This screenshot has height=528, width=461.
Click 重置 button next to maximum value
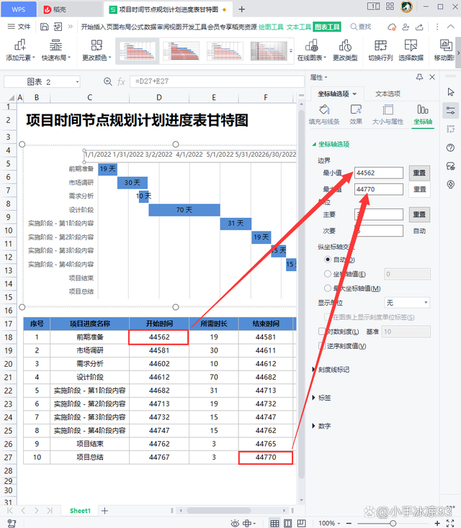pyautogui.click(x=419, y=189)
